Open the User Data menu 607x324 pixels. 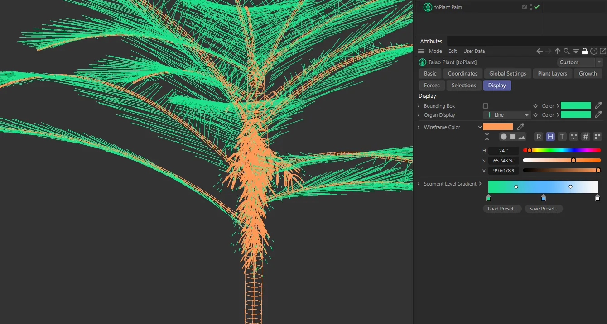(x=474, y=51)
